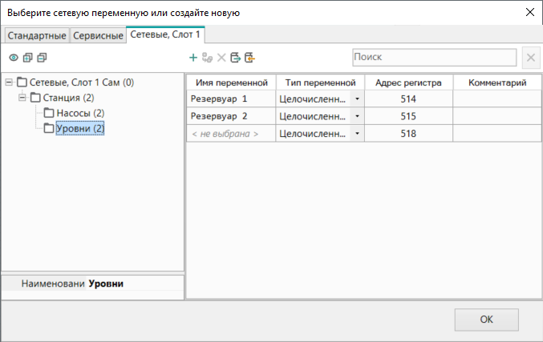Click the Тип переменной column header
Viewport: 543px width, 342px height.
click(x=320, y=82)
